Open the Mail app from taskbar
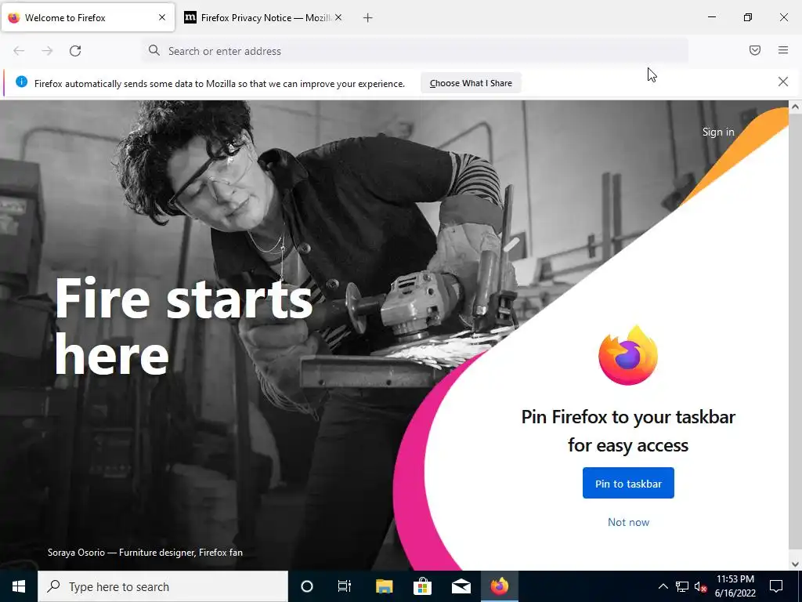The image size is (802, 602). (x=461, y=586)
